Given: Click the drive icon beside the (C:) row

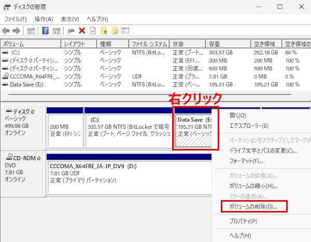Looking at the screenshot, I should point(5,52).
